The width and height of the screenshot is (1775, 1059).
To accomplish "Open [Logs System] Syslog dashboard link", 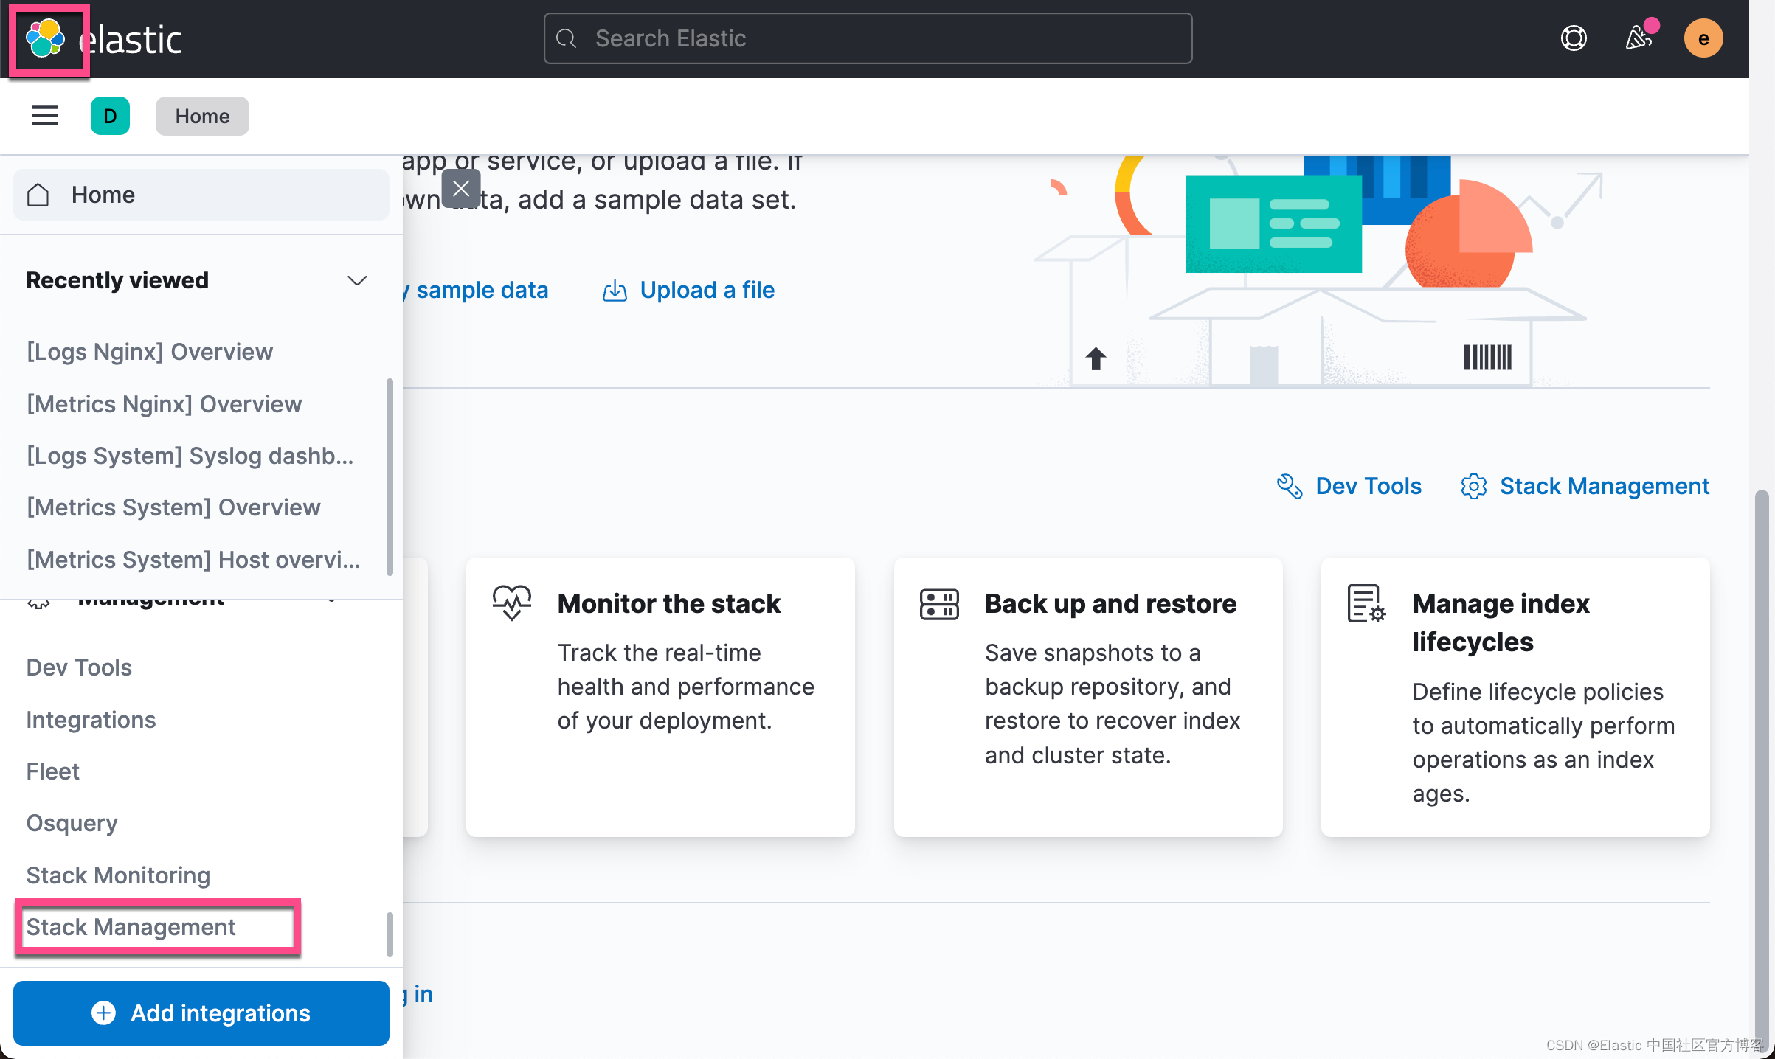I will [x=190, y=456].
